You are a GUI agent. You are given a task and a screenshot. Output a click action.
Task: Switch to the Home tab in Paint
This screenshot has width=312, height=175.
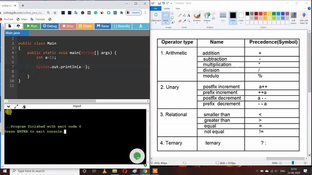point(167,9)
